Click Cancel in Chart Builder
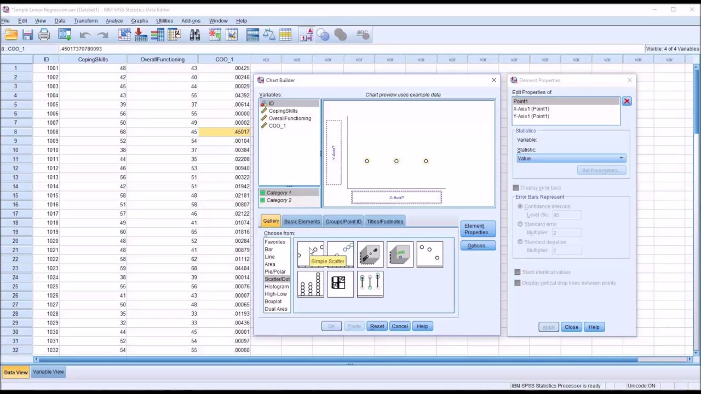 [x=400, y=327]
